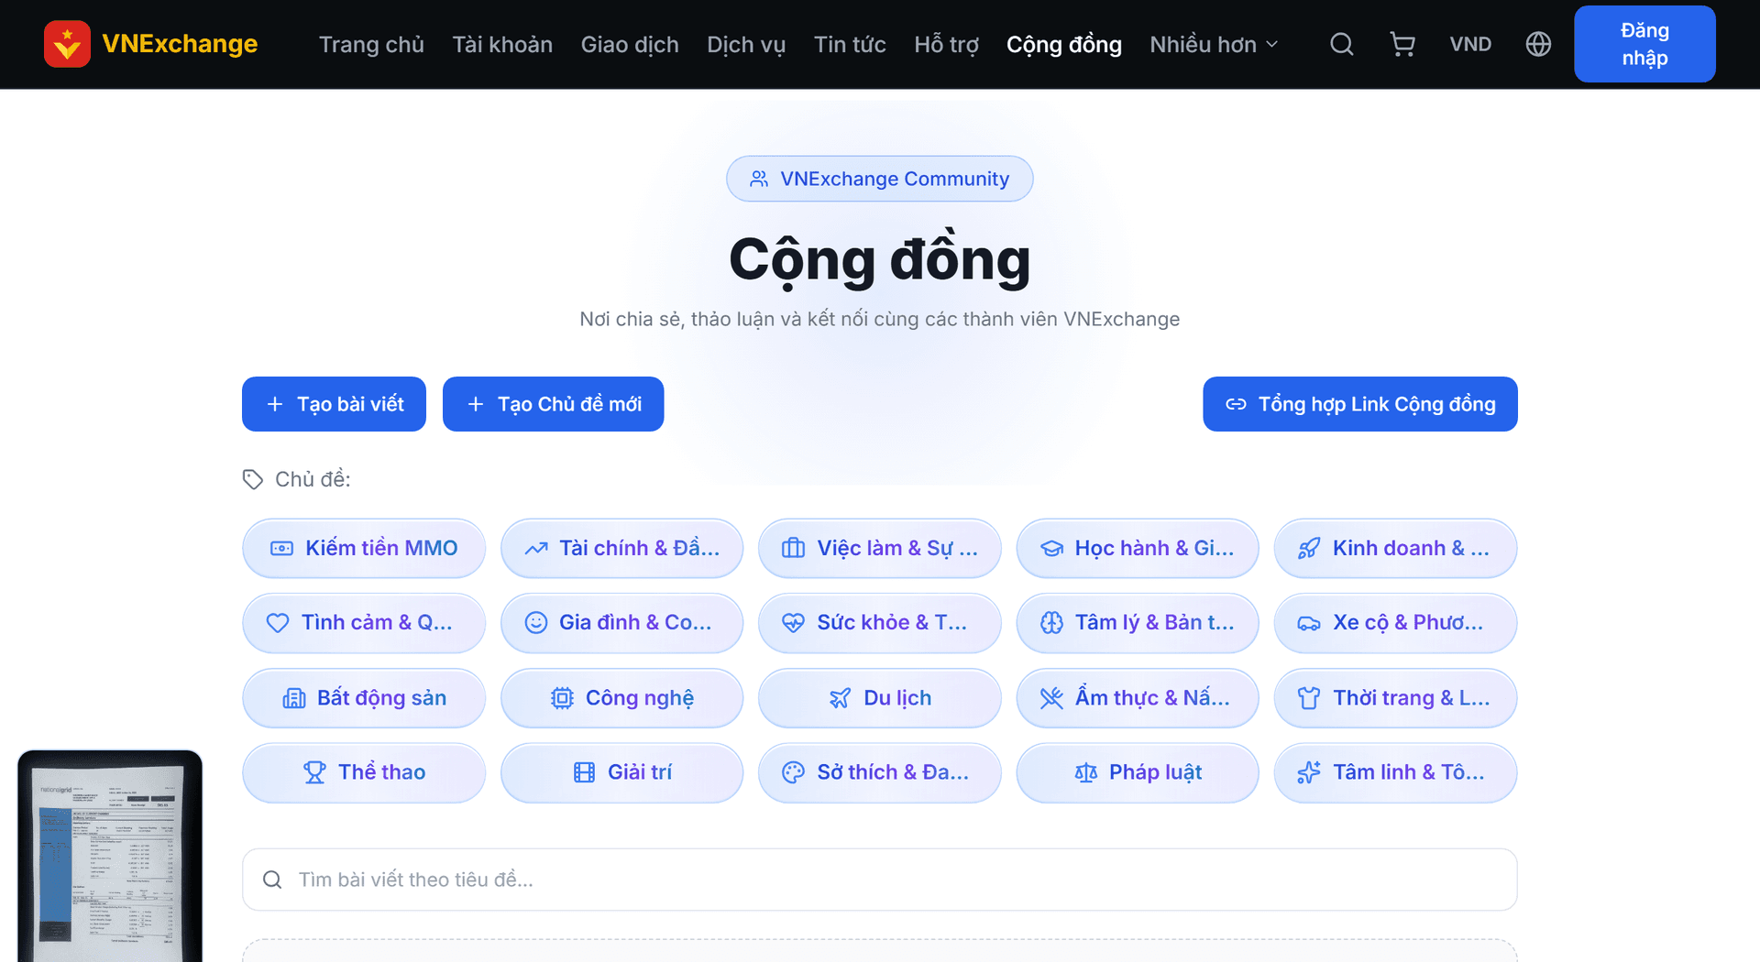Open the document photo thumbnail
The image size is (1760, 962).
(110, 857)
